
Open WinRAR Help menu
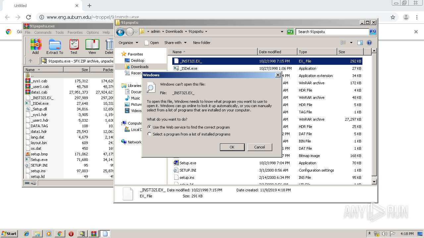(106, 32)
